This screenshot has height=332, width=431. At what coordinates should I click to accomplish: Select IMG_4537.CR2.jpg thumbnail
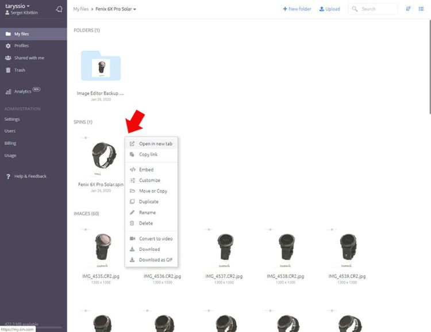[x=225, y=247]
